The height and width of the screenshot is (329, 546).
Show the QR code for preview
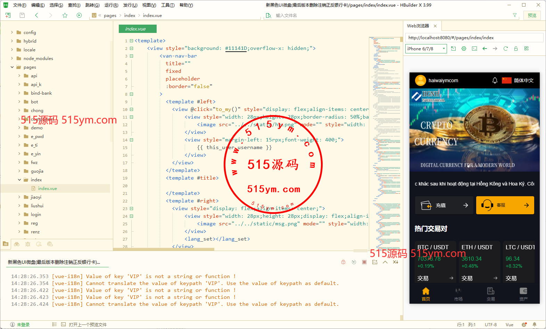pyautogui.click(x=526, y=49)
